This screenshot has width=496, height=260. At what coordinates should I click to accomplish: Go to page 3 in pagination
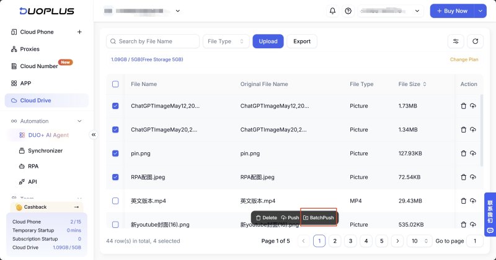350,241
